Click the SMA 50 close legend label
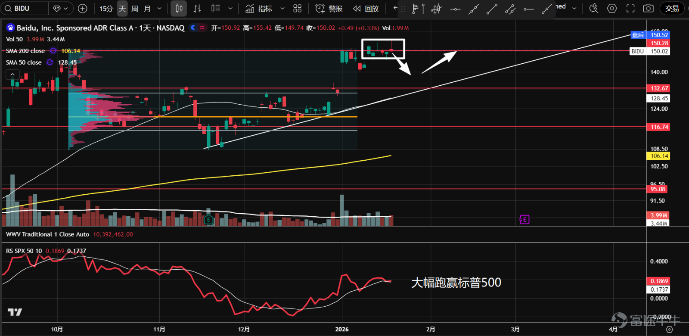Viewport: 689px width, 336px height. point(24,62)
